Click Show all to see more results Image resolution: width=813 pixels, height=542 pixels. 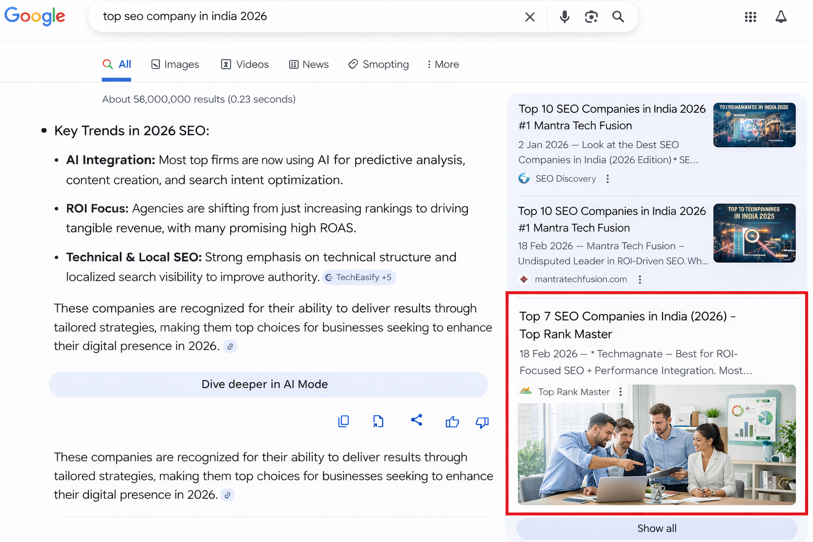(656, 528)
